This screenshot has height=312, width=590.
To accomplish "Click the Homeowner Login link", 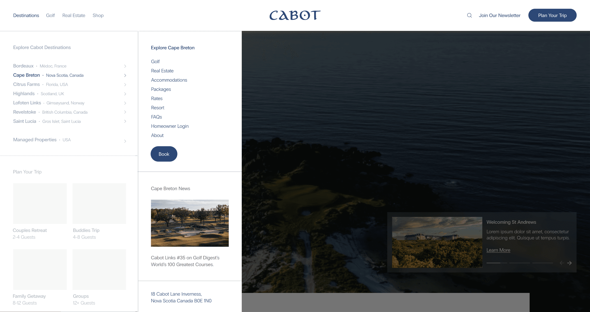I will pyautogui.click(x=170, y=126).
